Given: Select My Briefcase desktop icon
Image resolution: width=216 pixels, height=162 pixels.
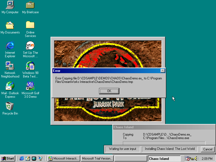Looking at the screenshot, I should tap(30, 7).
